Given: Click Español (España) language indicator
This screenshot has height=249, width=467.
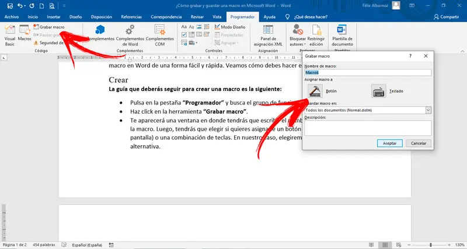Looking at the screenshot, I should pyautogui.click(x=87, y=245).
